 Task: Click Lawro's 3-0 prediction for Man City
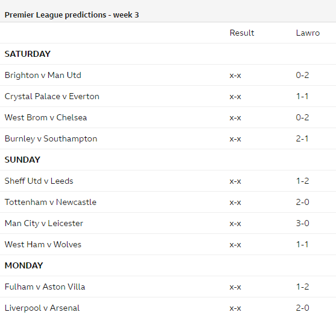(303, 223)
